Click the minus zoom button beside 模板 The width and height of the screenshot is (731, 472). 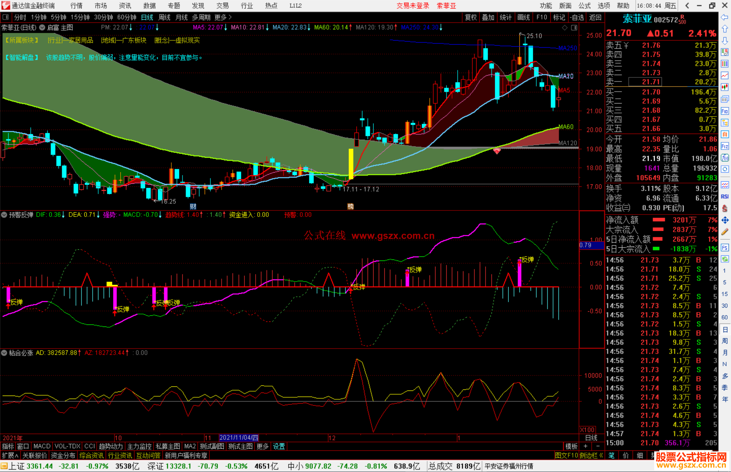[x=598, y=446]
